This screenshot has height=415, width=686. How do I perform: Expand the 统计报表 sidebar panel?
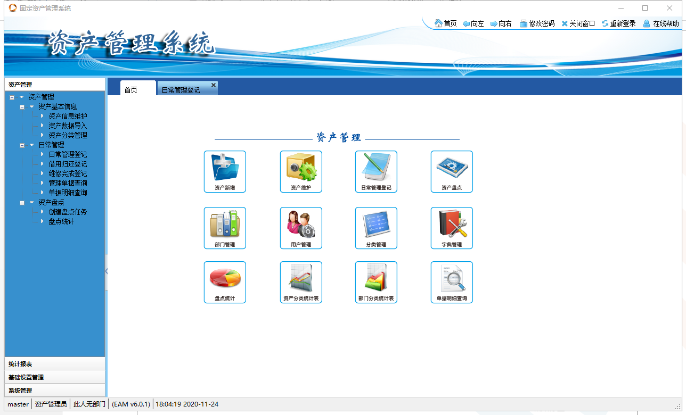[x=54, y=364]
